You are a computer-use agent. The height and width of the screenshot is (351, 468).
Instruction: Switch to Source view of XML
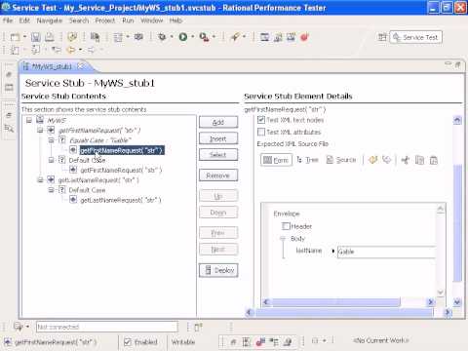coord(341,160)
